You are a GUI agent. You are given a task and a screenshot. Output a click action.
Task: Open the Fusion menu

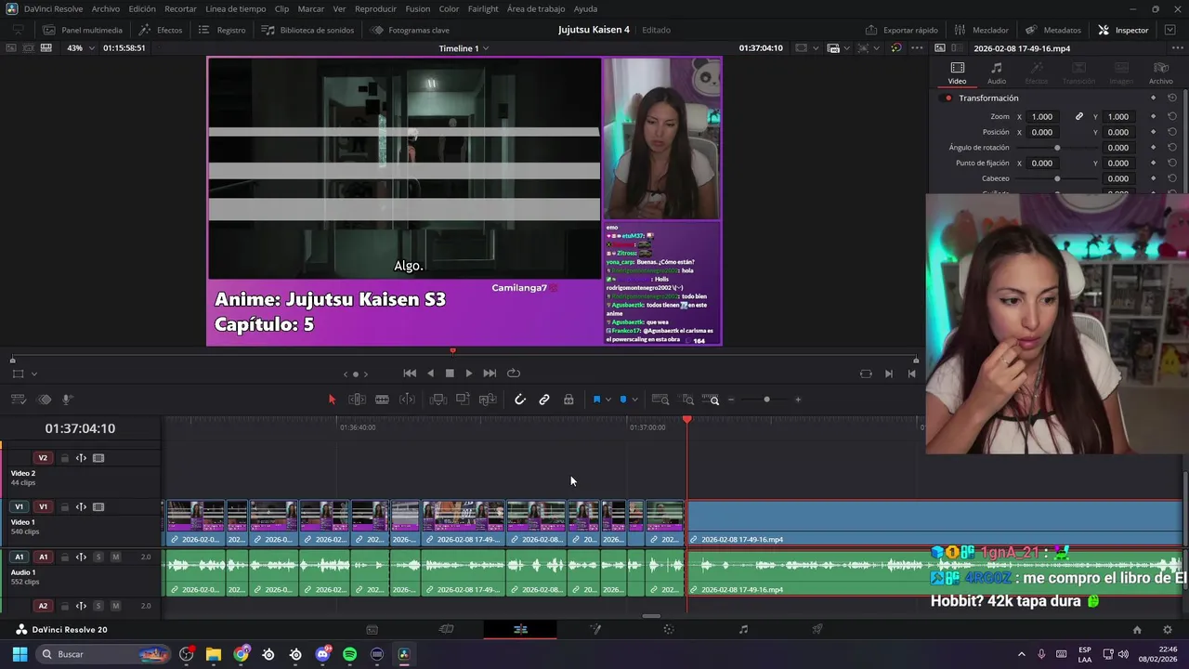[x=418, y=8]
